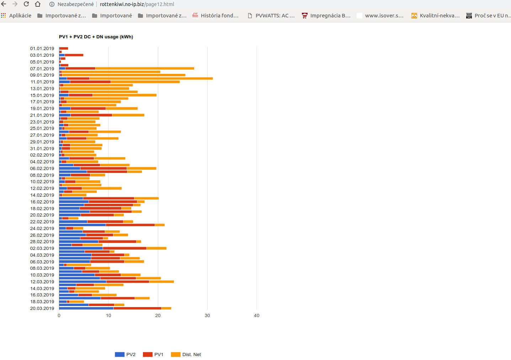Screen dimensions: 511x360
Task: Show site info for not-secure connection
Action: click(x=52, y=4)
